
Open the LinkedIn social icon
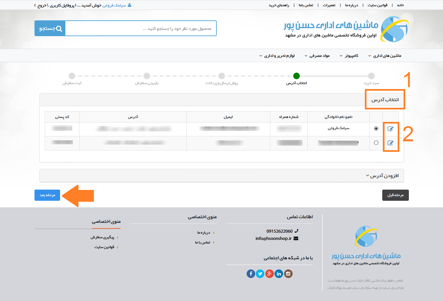(x=279, y=274)
